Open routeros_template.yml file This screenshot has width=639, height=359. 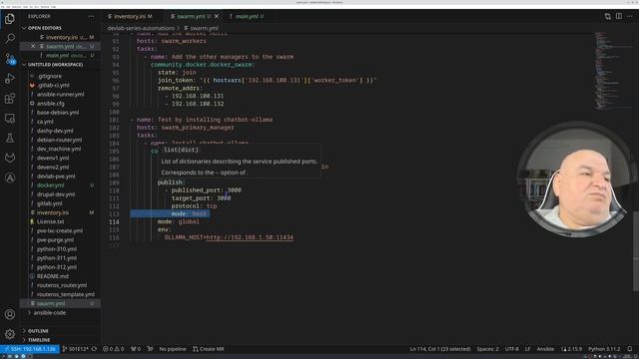tap(65, 294)
